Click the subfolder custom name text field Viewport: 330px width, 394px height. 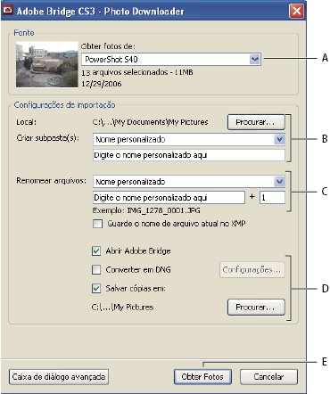click(x=189, y=155)
